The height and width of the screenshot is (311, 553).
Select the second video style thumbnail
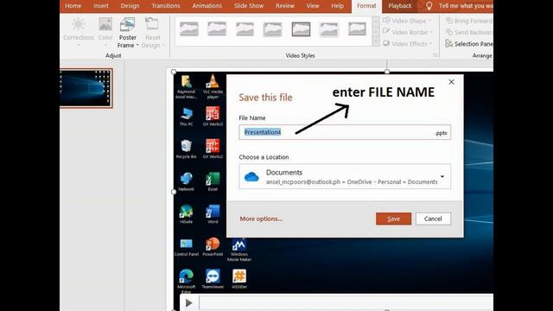pyautogui.click(x=217, y=29)
